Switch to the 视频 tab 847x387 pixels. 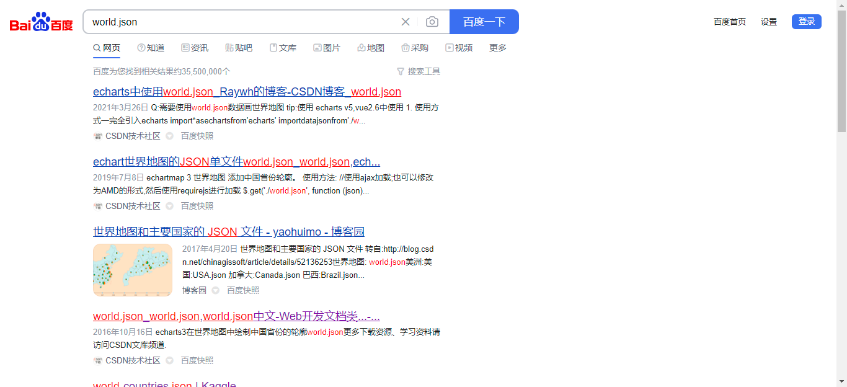[x=459, y=48]
